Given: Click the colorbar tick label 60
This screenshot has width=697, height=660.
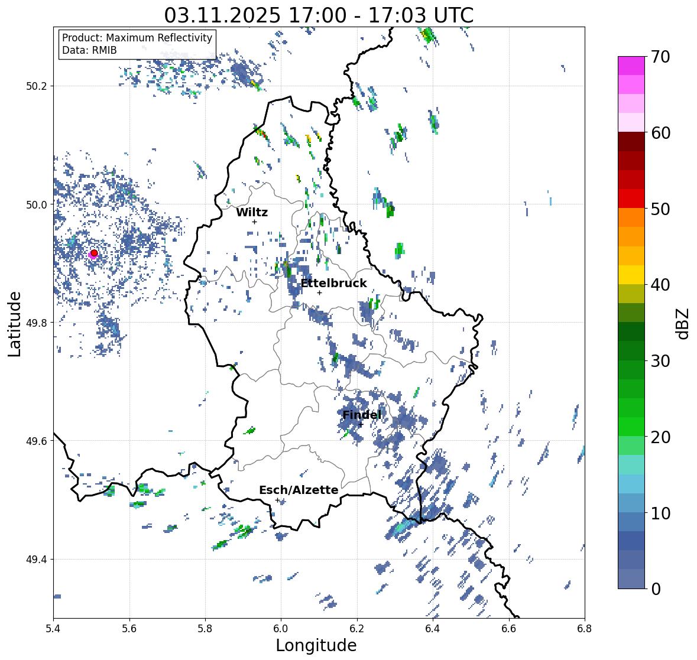Looking at the screenshot, I should tap(660, 133).
